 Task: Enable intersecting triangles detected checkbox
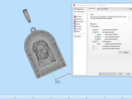coord(93,49)
